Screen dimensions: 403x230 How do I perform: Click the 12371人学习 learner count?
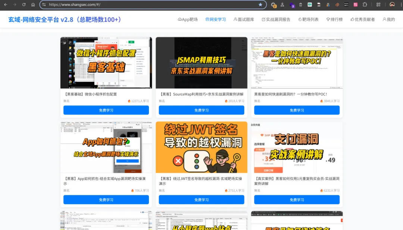pos(138,101)
